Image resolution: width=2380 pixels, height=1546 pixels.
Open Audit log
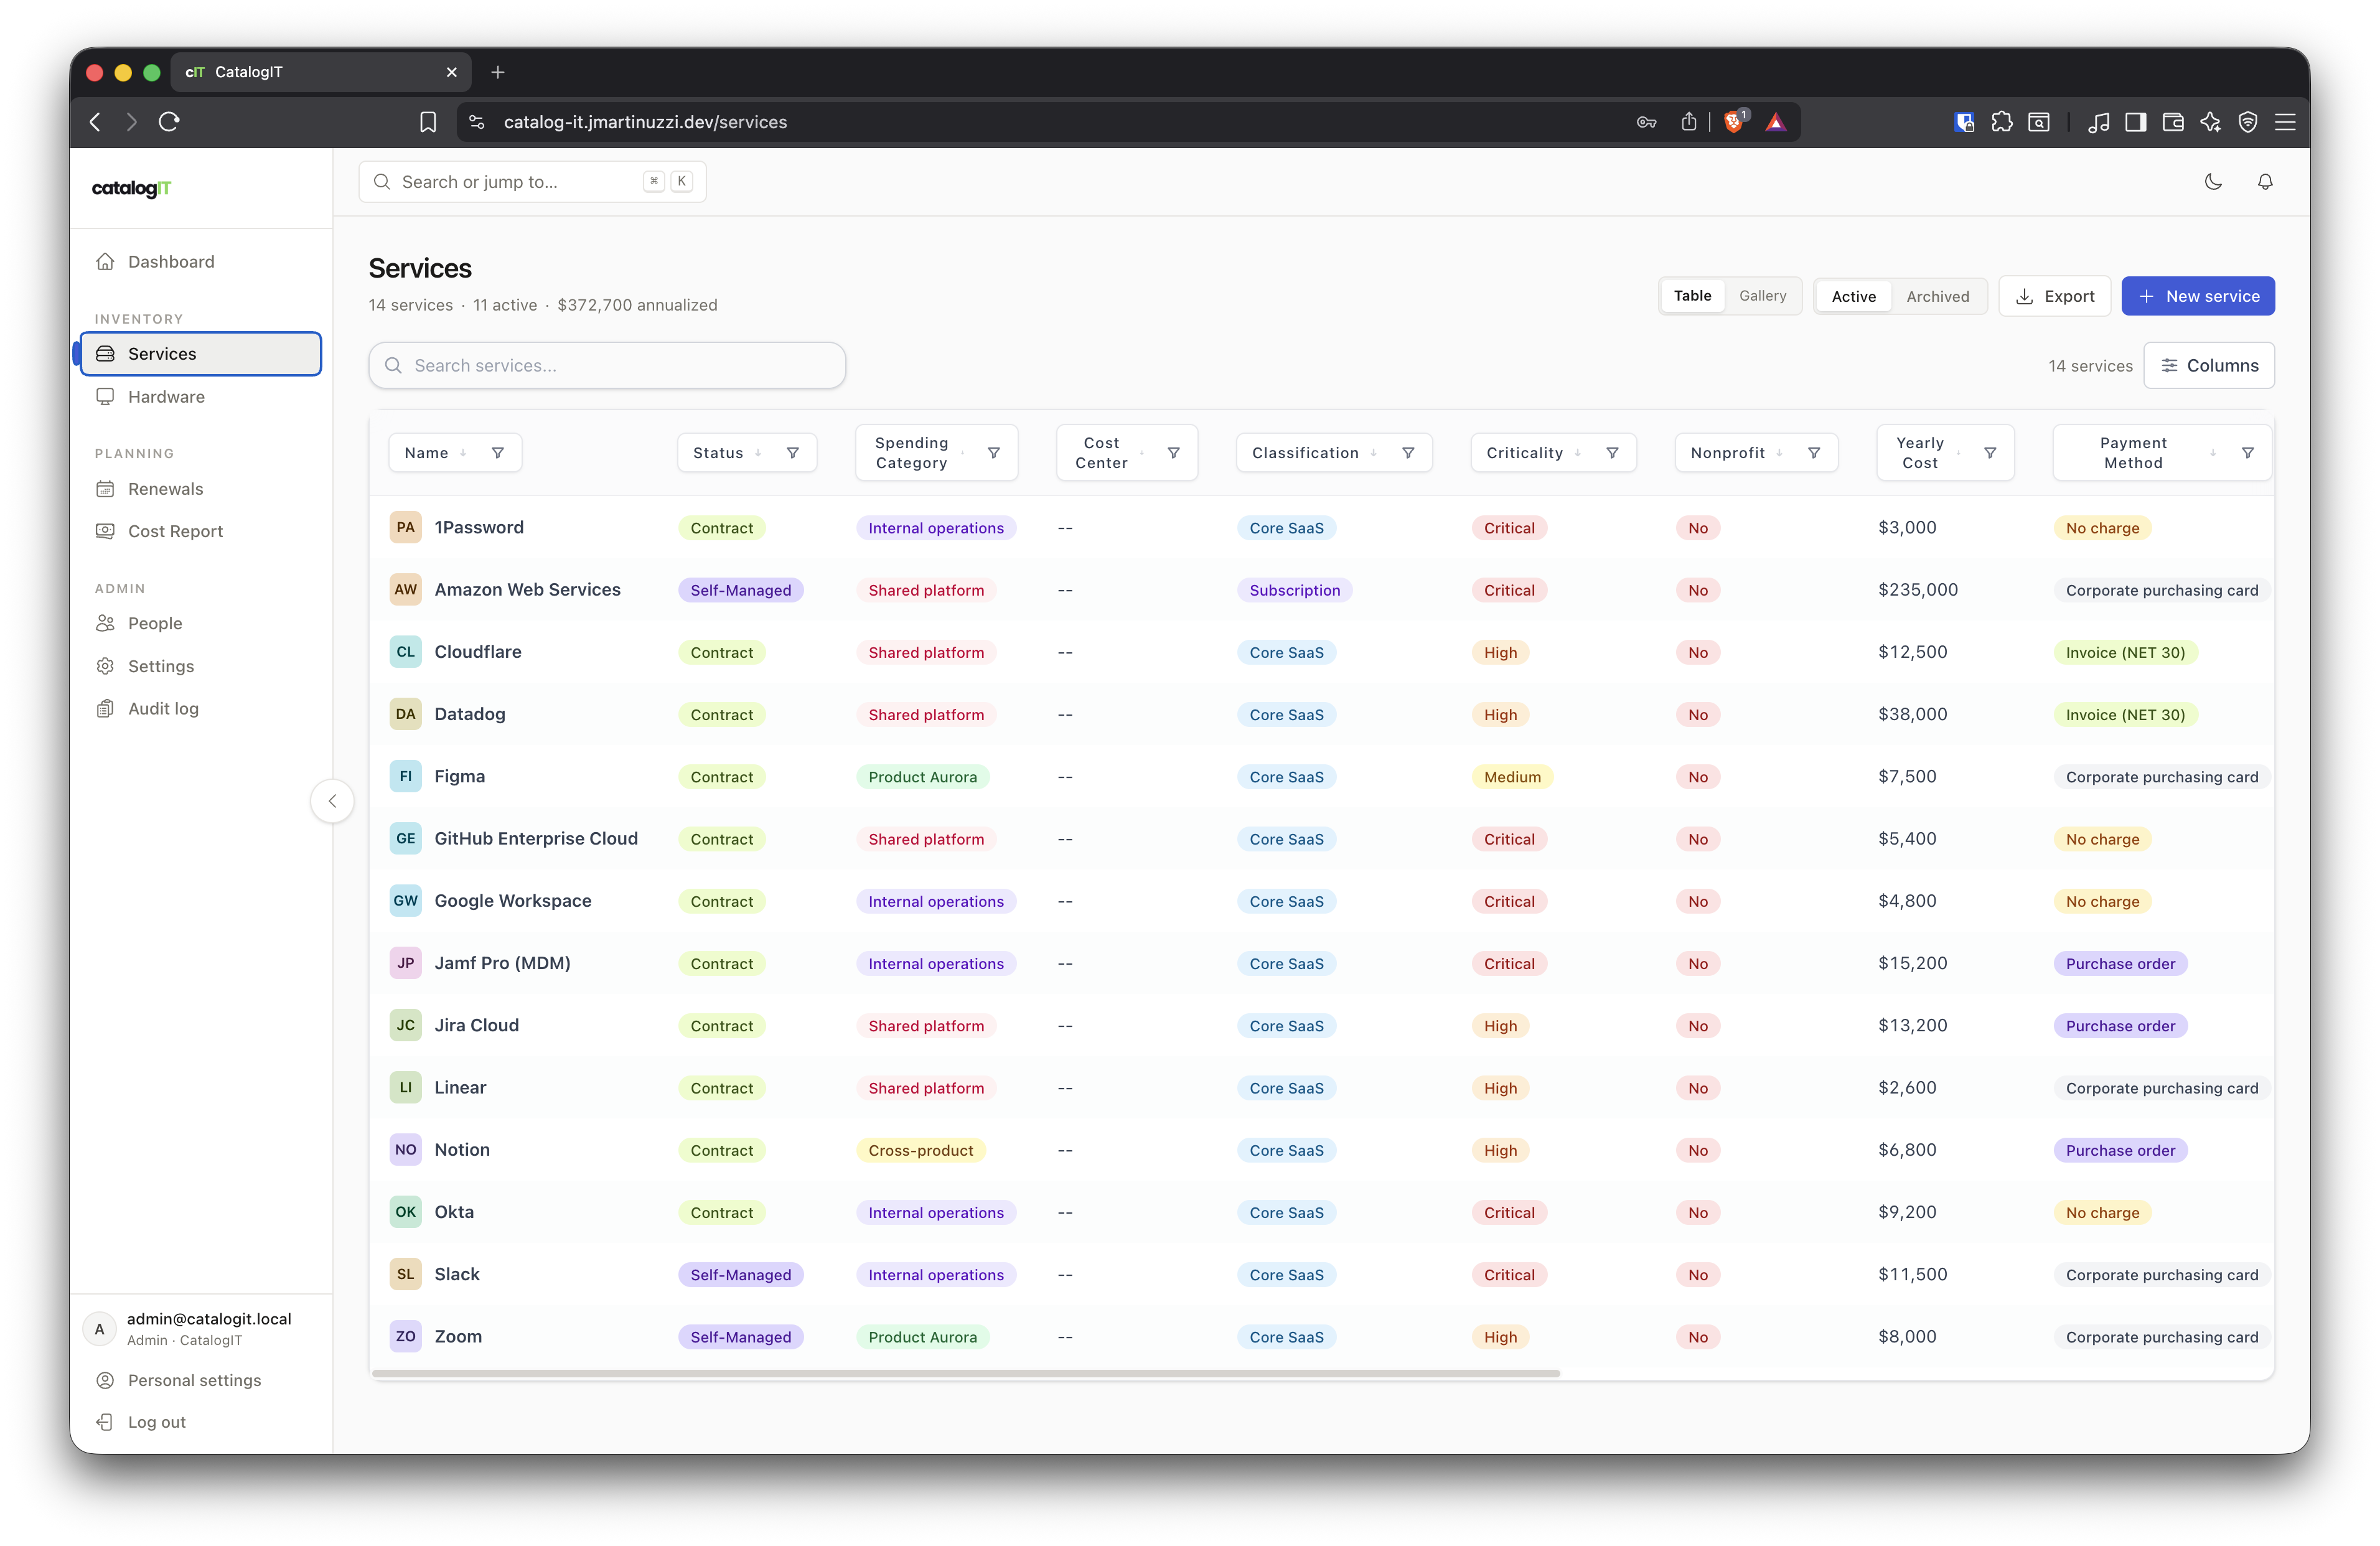click(201, 708)
